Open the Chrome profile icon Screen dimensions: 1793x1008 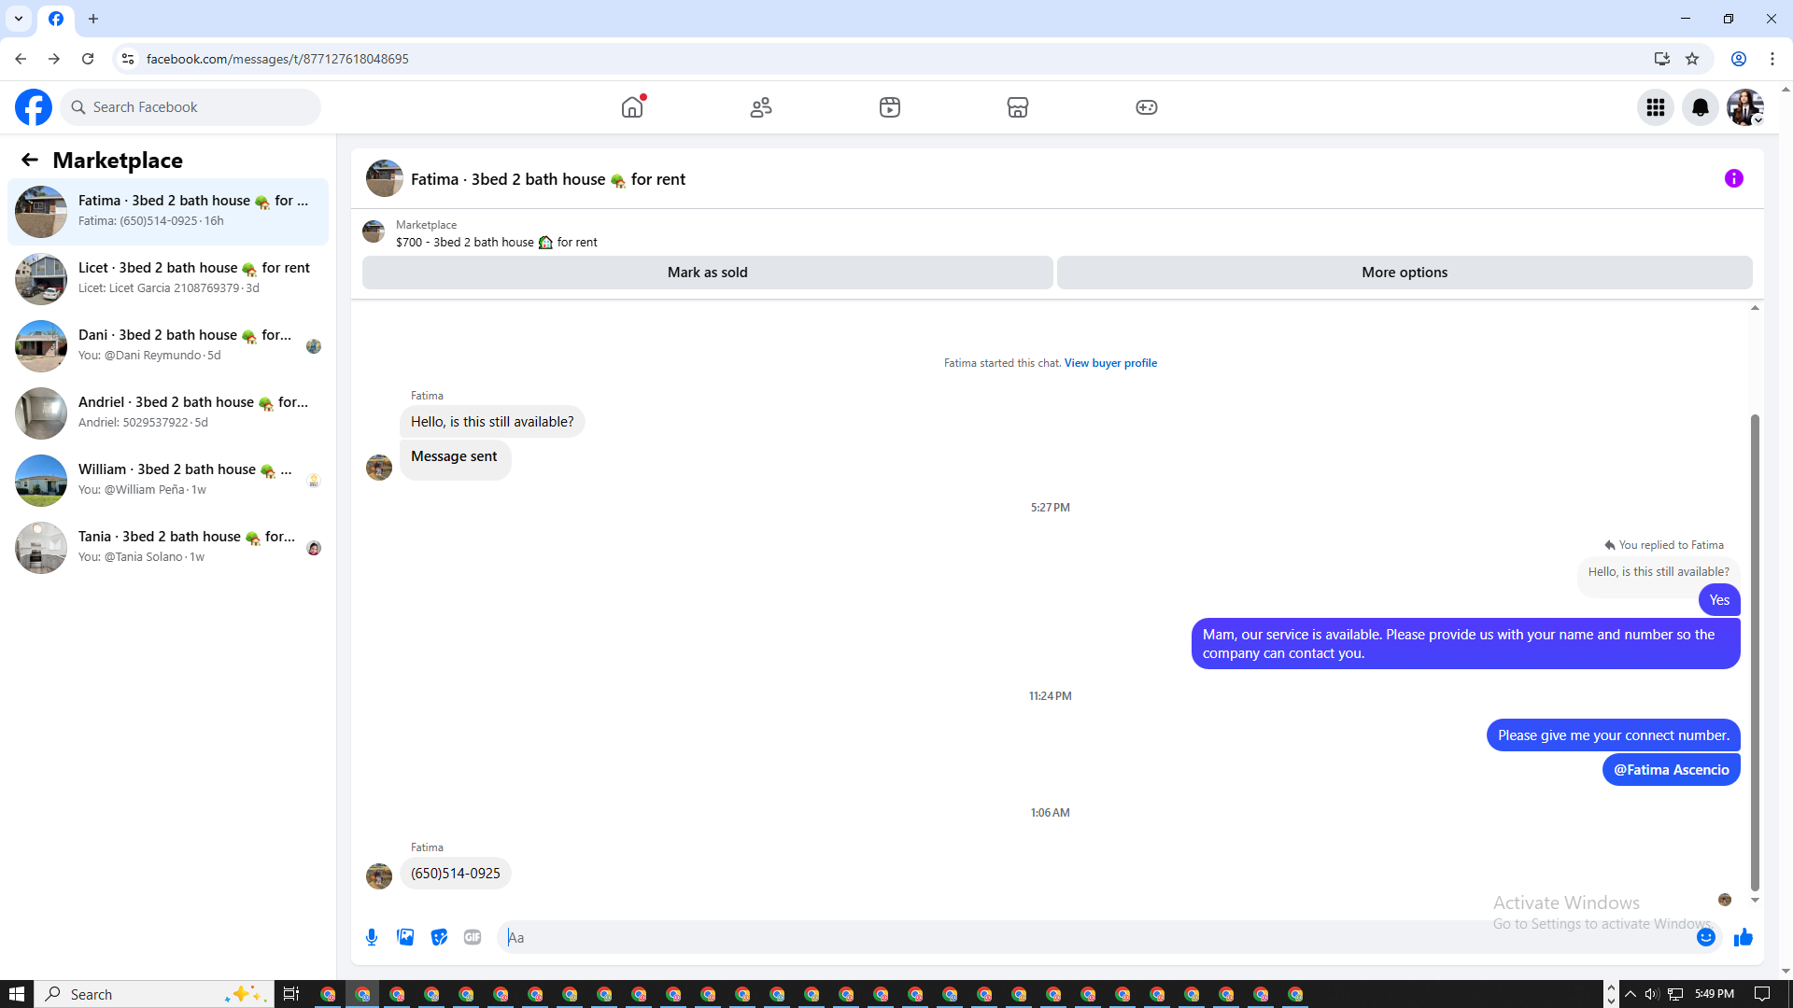pos(1739,59)
